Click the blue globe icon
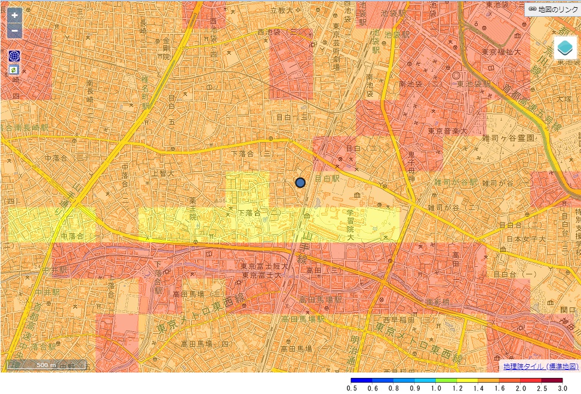Viewport: 581px width, 394px height. [x=14, y=56]
